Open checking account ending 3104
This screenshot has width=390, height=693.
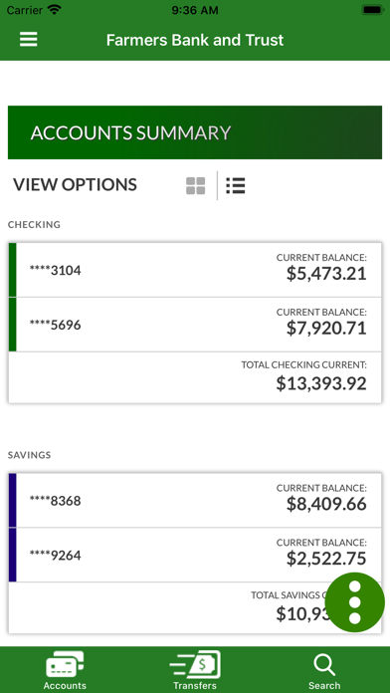195,270
